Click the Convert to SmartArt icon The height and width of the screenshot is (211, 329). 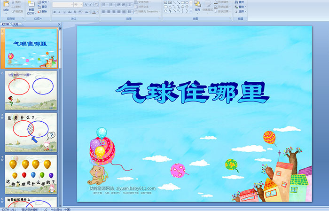[149, 12]
